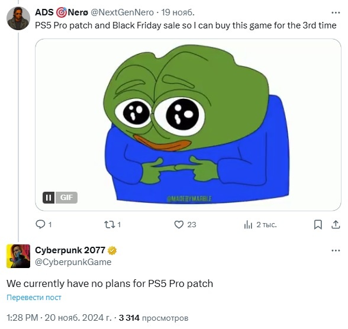
Task: Click the reply comment icon
Action: (x=40, y=224)
